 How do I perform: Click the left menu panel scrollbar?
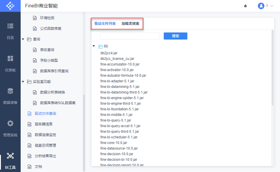point(84,133)
